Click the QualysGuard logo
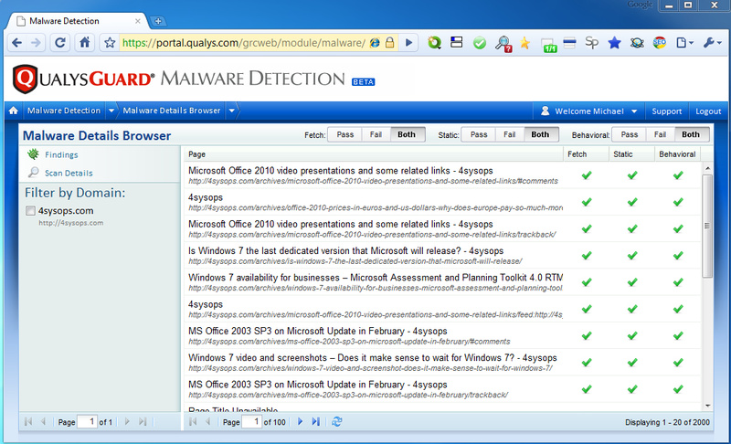The height and width of the screenshot is (444, 731). (84, 79)
